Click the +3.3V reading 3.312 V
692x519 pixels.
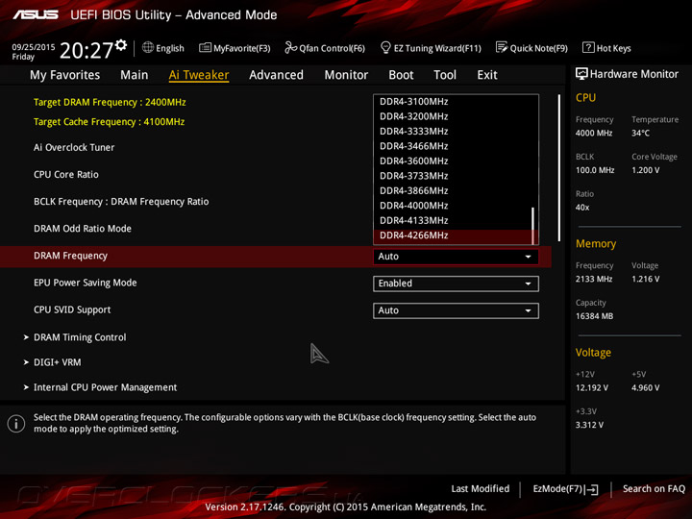[x=589, y=425]
